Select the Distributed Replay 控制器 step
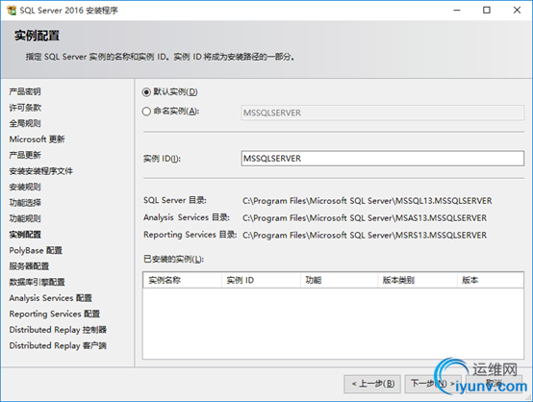The height and width of the screenshot is (402, 533). coord(58,330)
